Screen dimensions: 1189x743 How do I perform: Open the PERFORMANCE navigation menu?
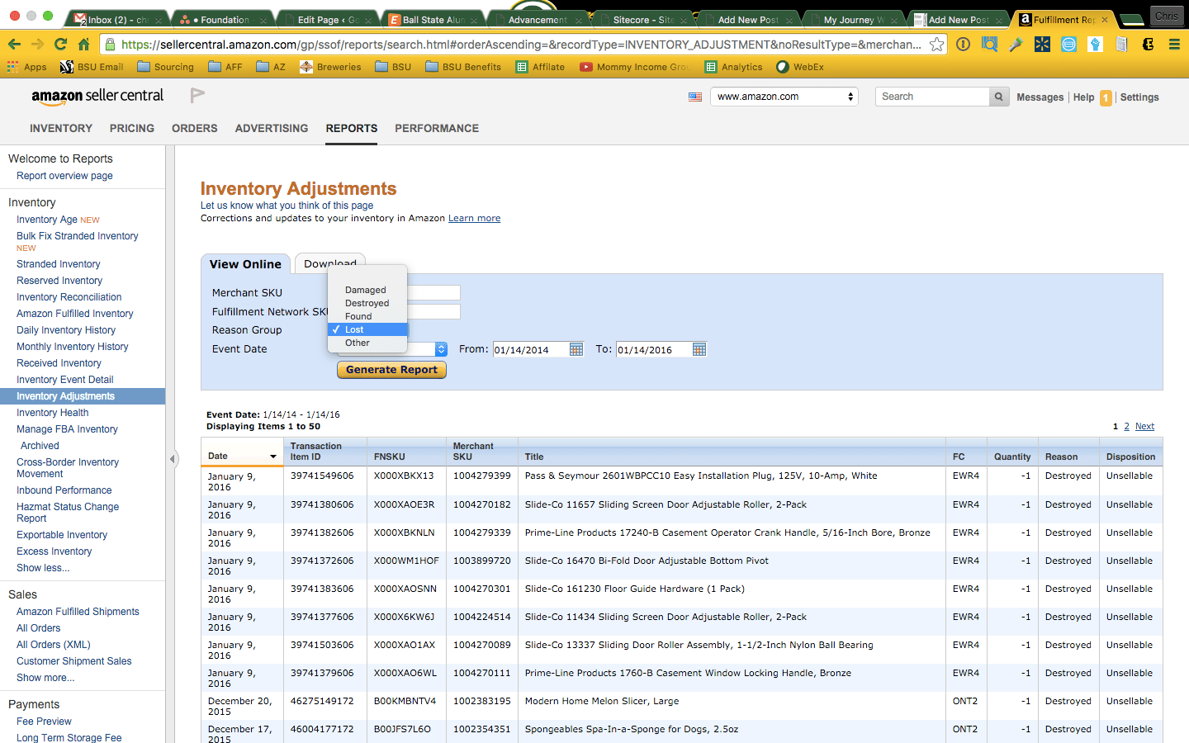(x=436, y=128)
